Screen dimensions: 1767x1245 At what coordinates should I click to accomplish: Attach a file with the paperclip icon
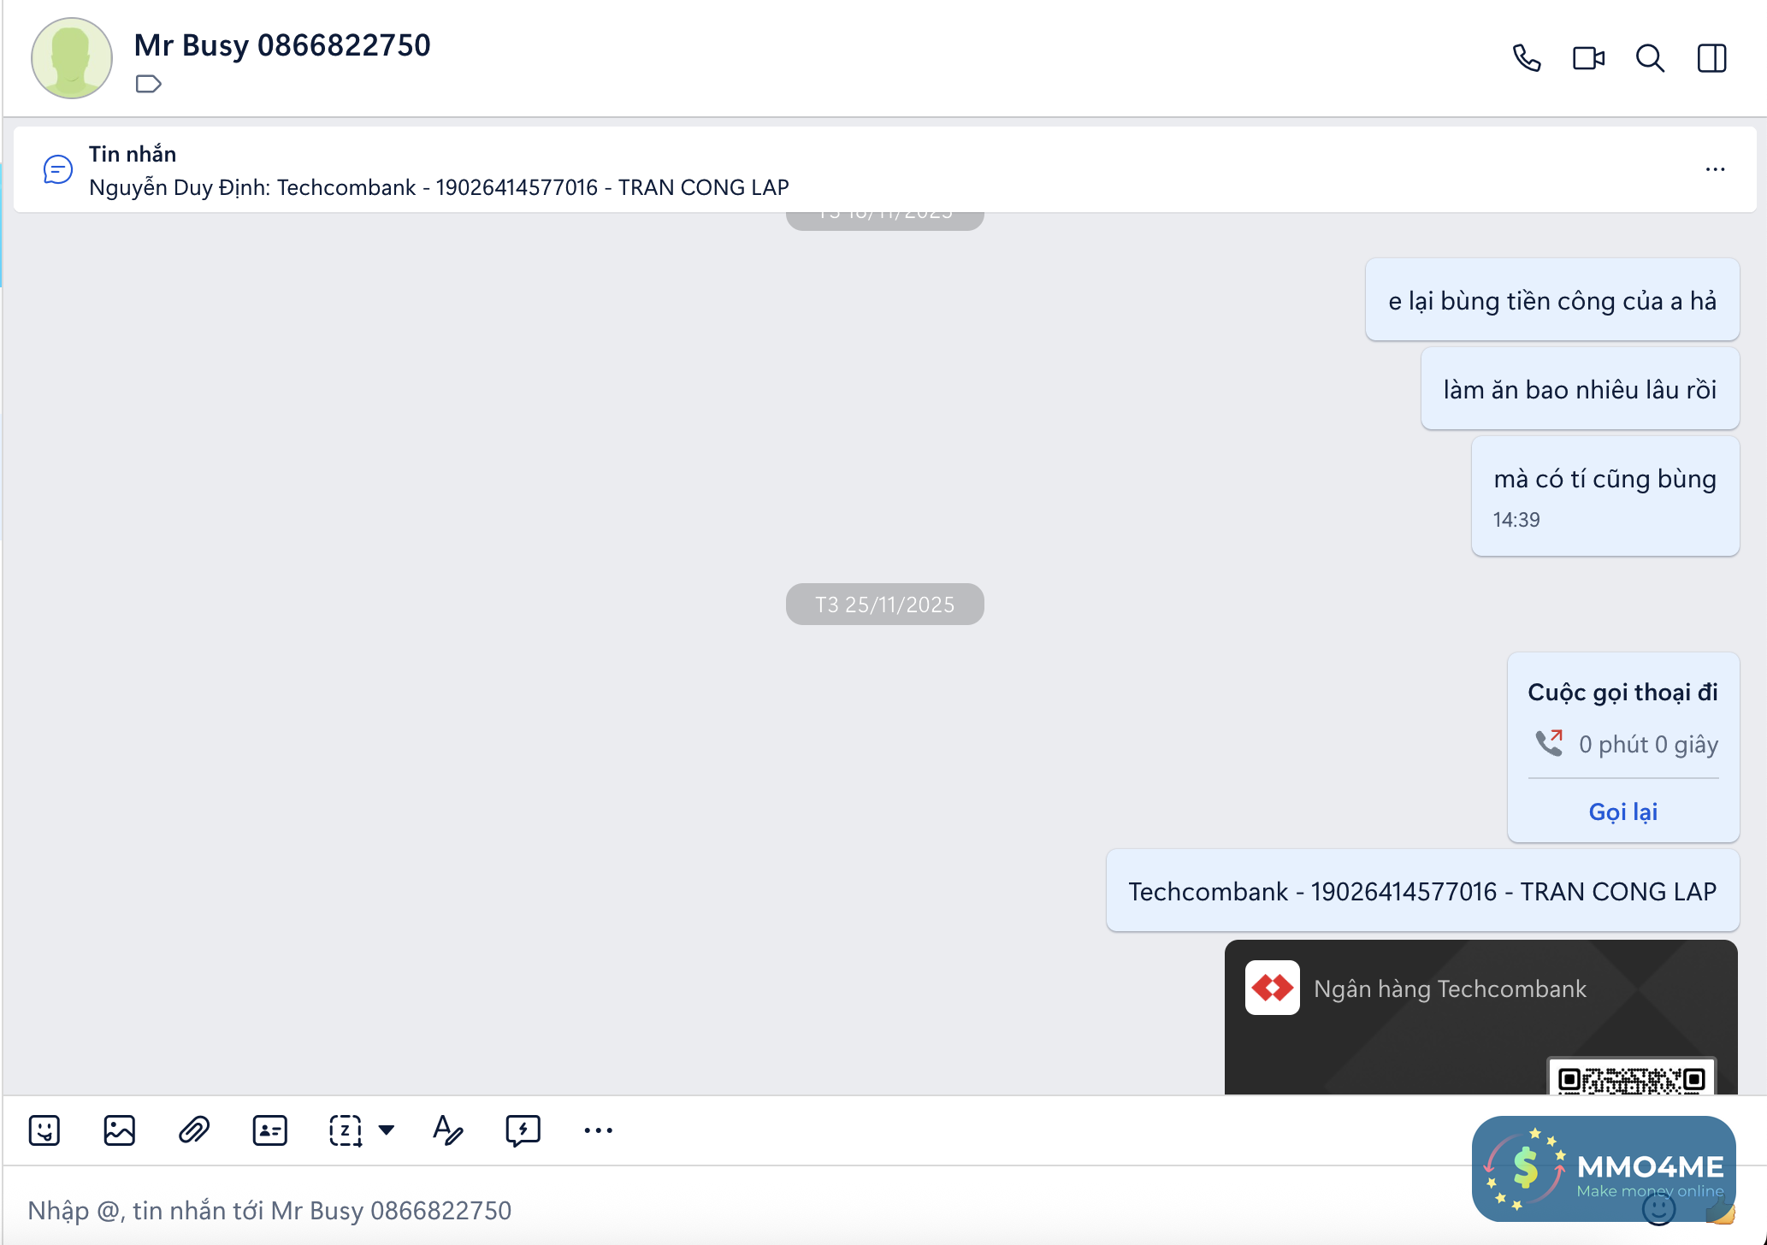pyautogui.click(x=194, y=1130)
